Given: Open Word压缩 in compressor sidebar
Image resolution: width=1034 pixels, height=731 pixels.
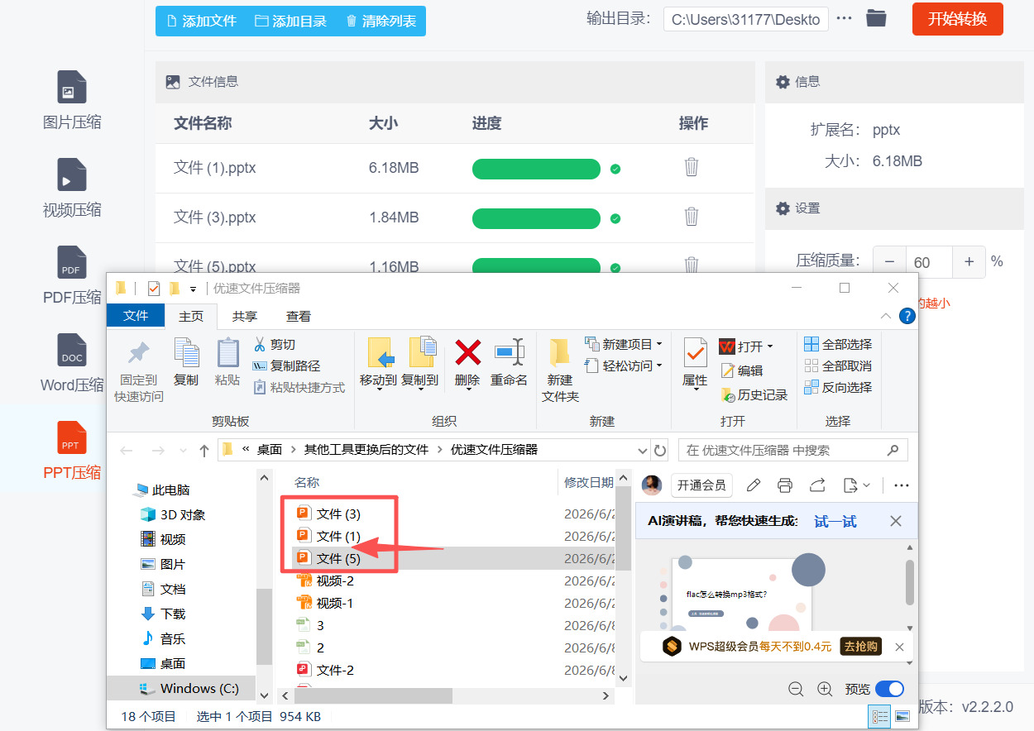Looking at the screenshot, I should point(72,364).
